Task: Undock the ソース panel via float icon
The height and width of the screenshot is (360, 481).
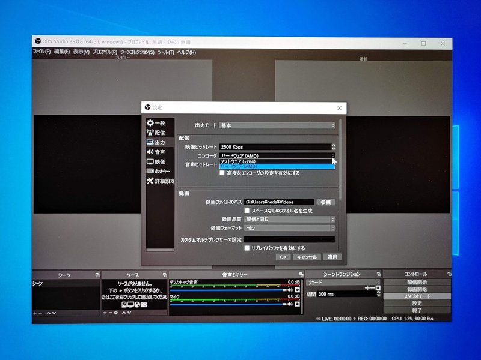Action: tap(165, 275)
